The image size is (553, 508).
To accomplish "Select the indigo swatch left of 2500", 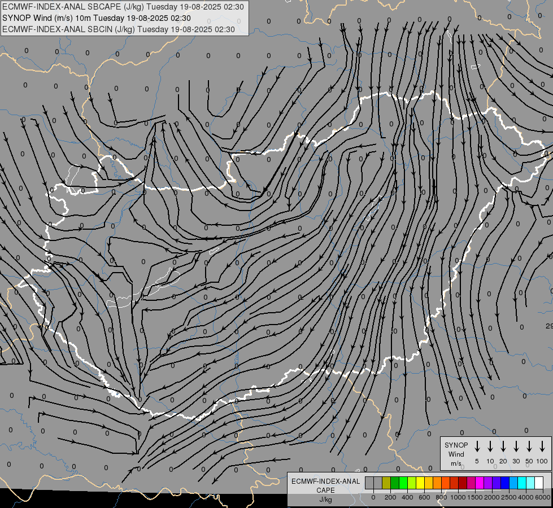I will click(x=497, y=483).
